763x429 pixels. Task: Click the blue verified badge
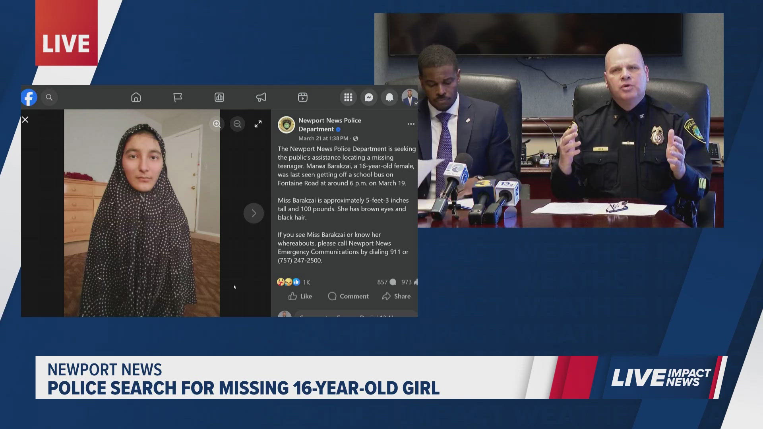(338, 129)
